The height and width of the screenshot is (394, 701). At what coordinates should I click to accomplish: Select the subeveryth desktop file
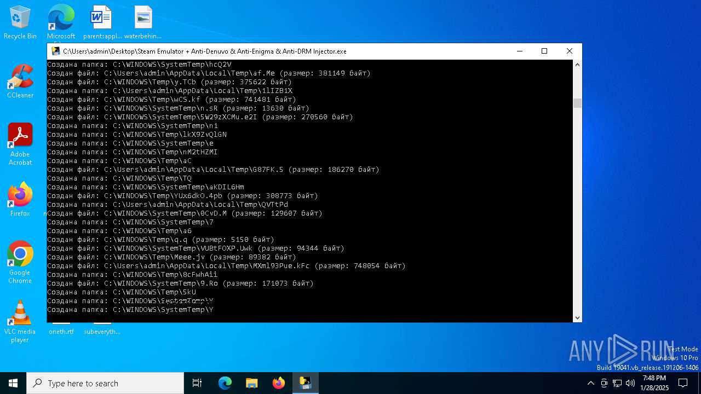(102, 331)
